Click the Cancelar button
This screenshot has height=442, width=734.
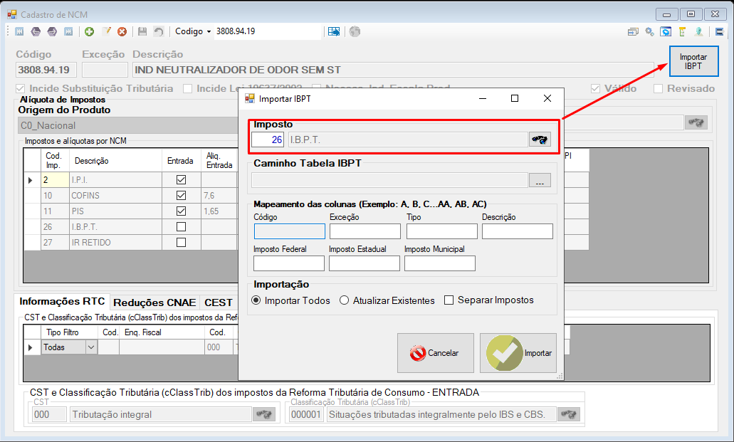tap(435, 353)
